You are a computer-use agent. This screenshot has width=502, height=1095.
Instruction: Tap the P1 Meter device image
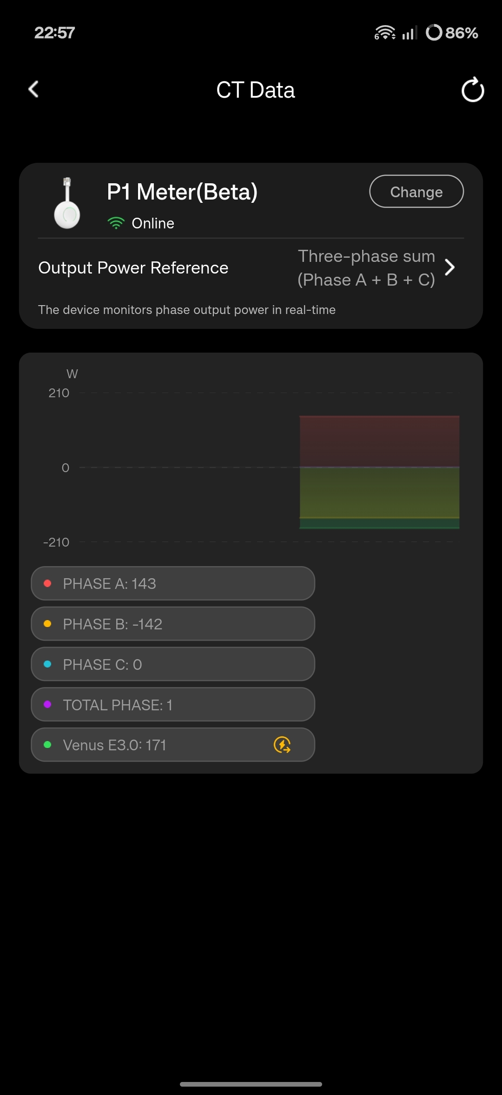67,203
